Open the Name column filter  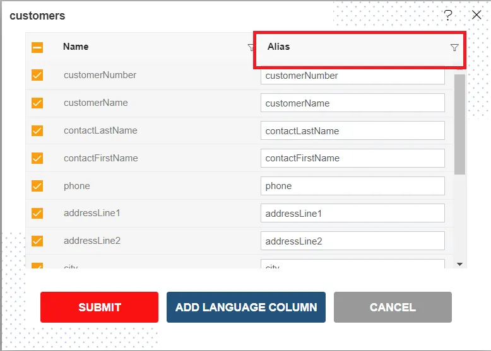coord(251,47)
